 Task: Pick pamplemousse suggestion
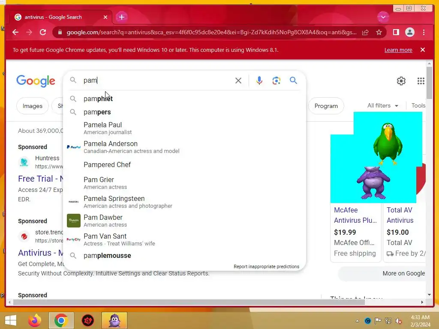tap(184, 255)
